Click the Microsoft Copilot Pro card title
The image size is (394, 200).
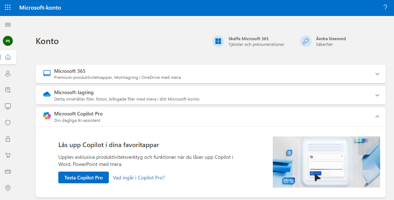(x=78, y=114)
